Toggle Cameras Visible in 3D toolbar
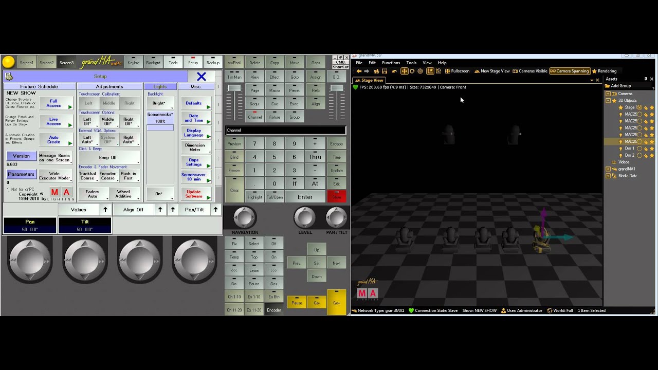Image resolution: width=658 pixels, height=370 pixels. (530, 71)
